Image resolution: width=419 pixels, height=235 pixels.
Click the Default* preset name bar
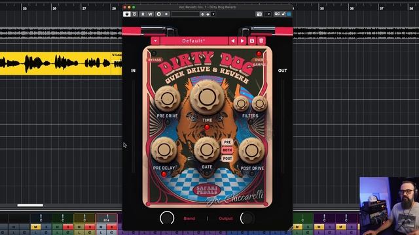(x=194, y=40)
